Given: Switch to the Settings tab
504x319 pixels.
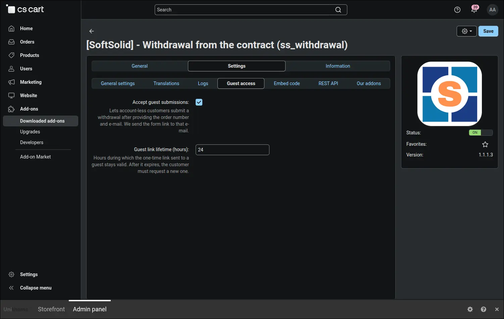Looking at the screenshot, I should (x=237, y=66).
